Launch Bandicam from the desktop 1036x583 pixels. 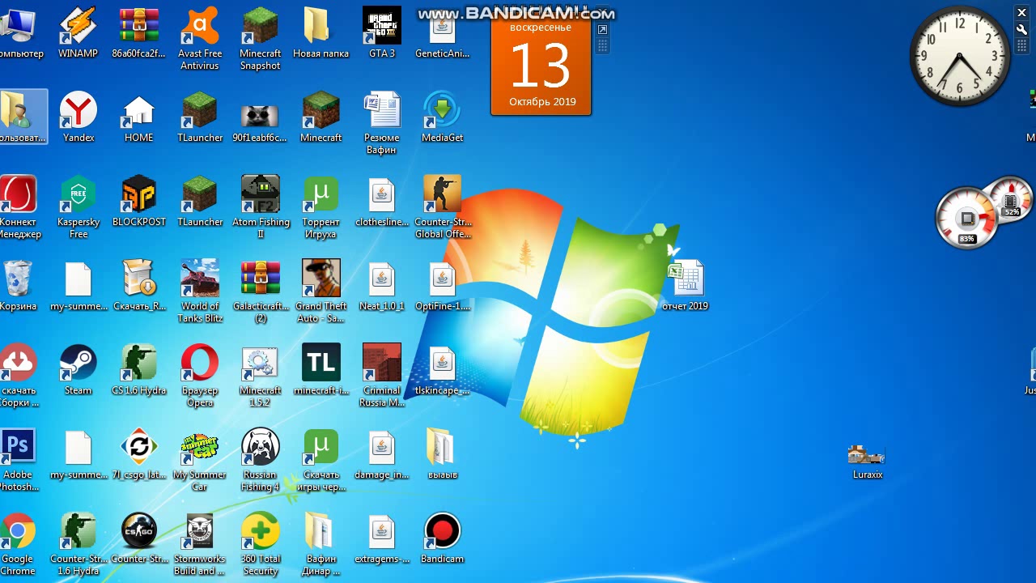tap(443, 538)
